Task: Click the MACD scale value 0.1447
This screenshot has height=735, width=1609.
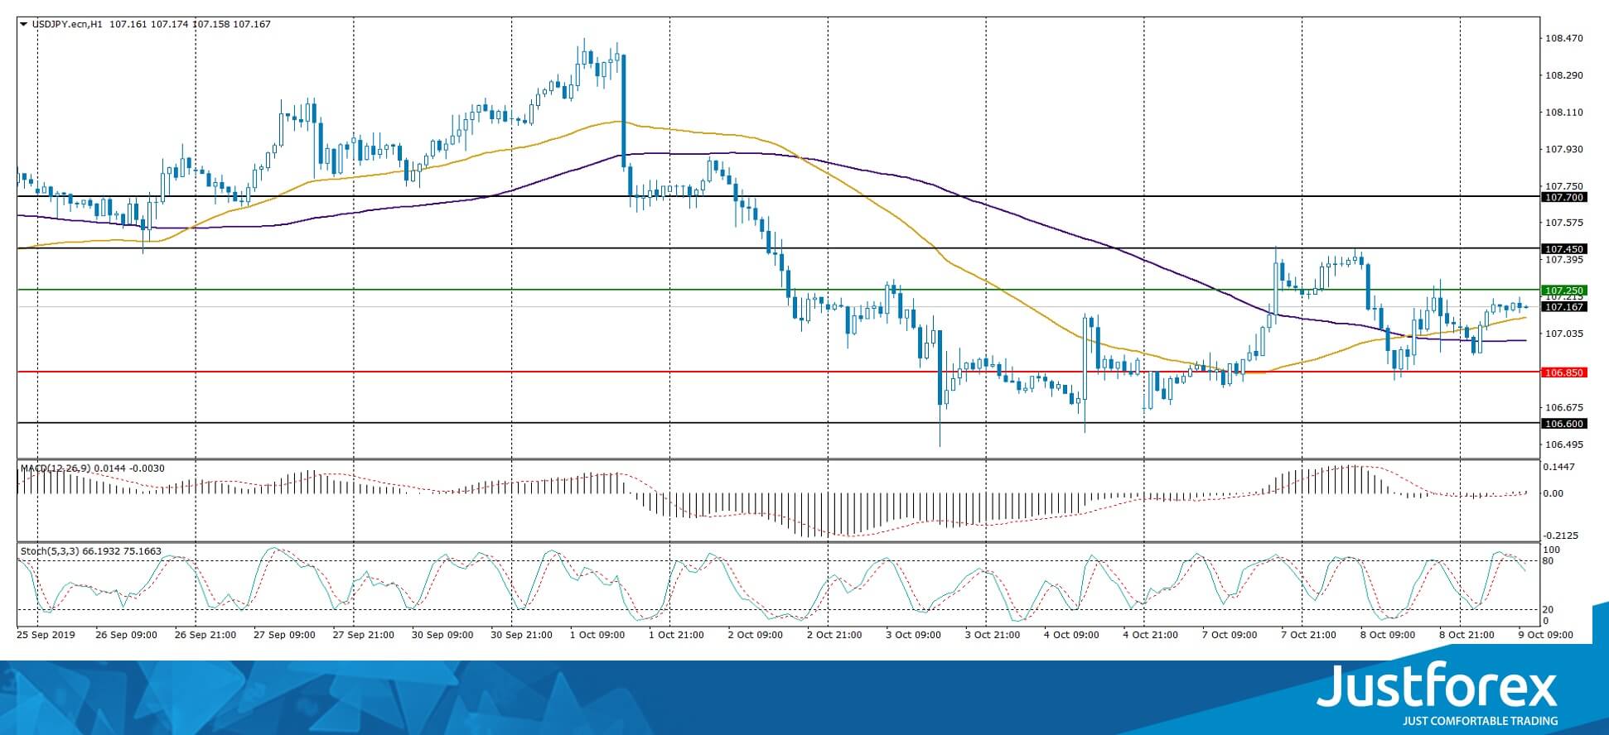Action: tap(1558, 467)
